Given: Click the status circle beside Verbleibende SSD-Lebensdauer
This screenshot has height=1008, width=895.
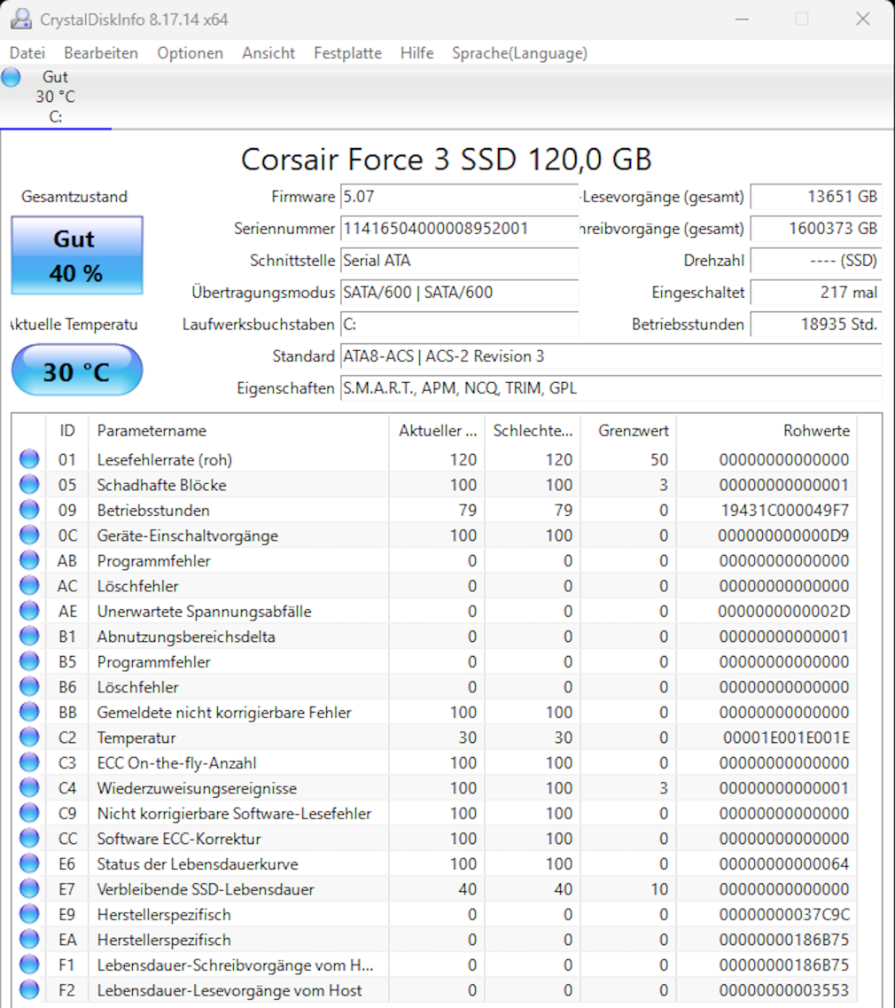Looking at the screenshot, I should pos(28,888).
